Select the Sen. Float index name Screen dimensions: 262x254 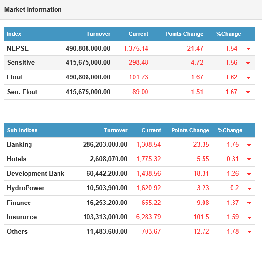coord(23,92)
